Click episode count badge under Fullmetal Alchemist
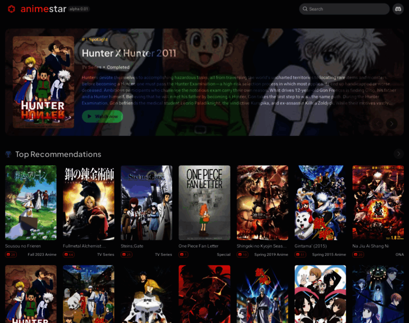Viewport: 409px width, 323px height. 69,255
